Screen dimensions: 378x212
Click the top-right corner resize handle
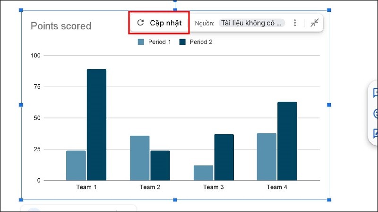click(329, 10)
